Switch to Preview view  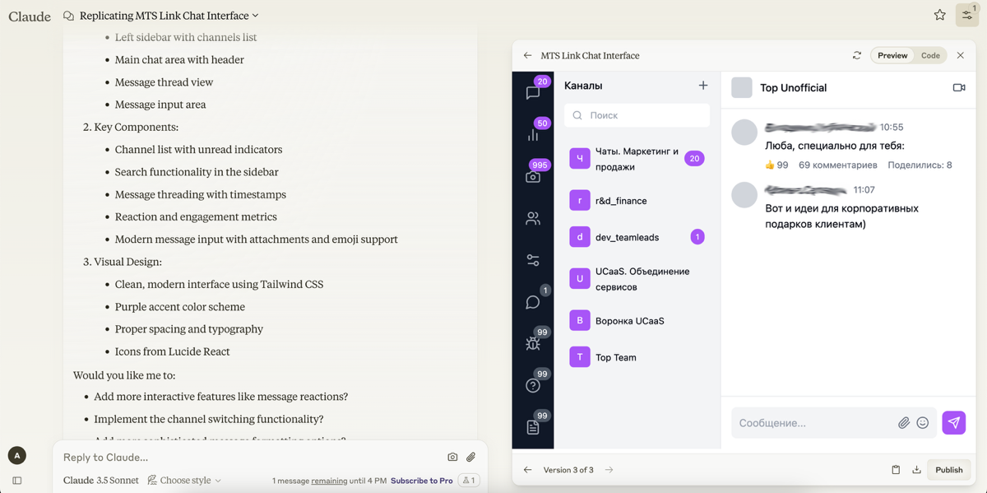click(892, 55)
